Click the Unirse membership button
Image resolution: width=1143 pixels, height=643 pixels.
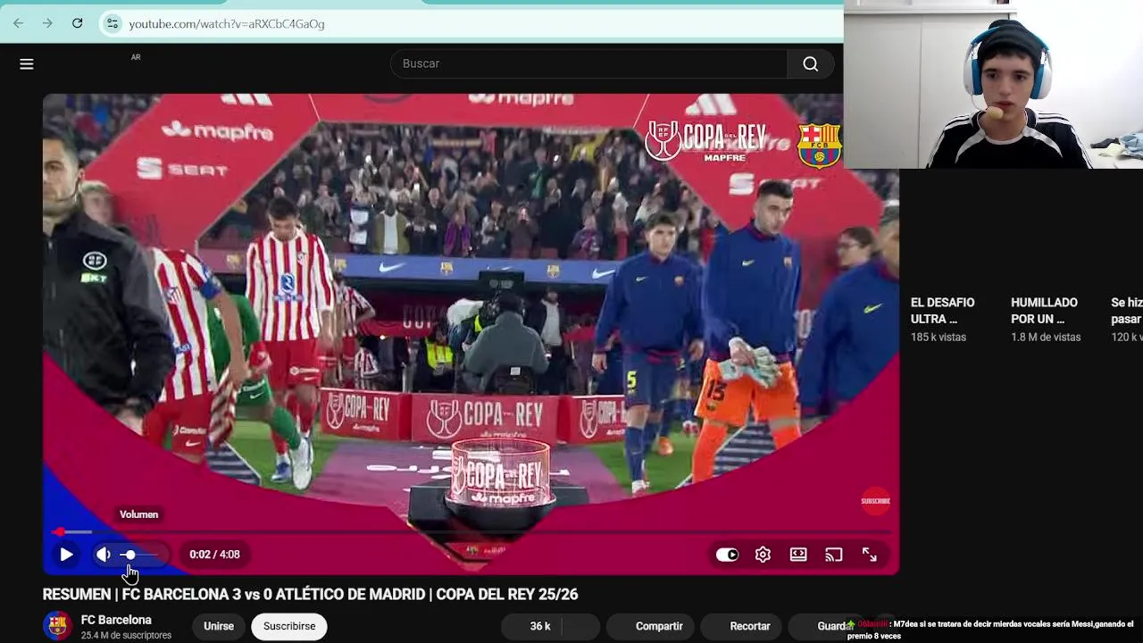tap(219, 626)
